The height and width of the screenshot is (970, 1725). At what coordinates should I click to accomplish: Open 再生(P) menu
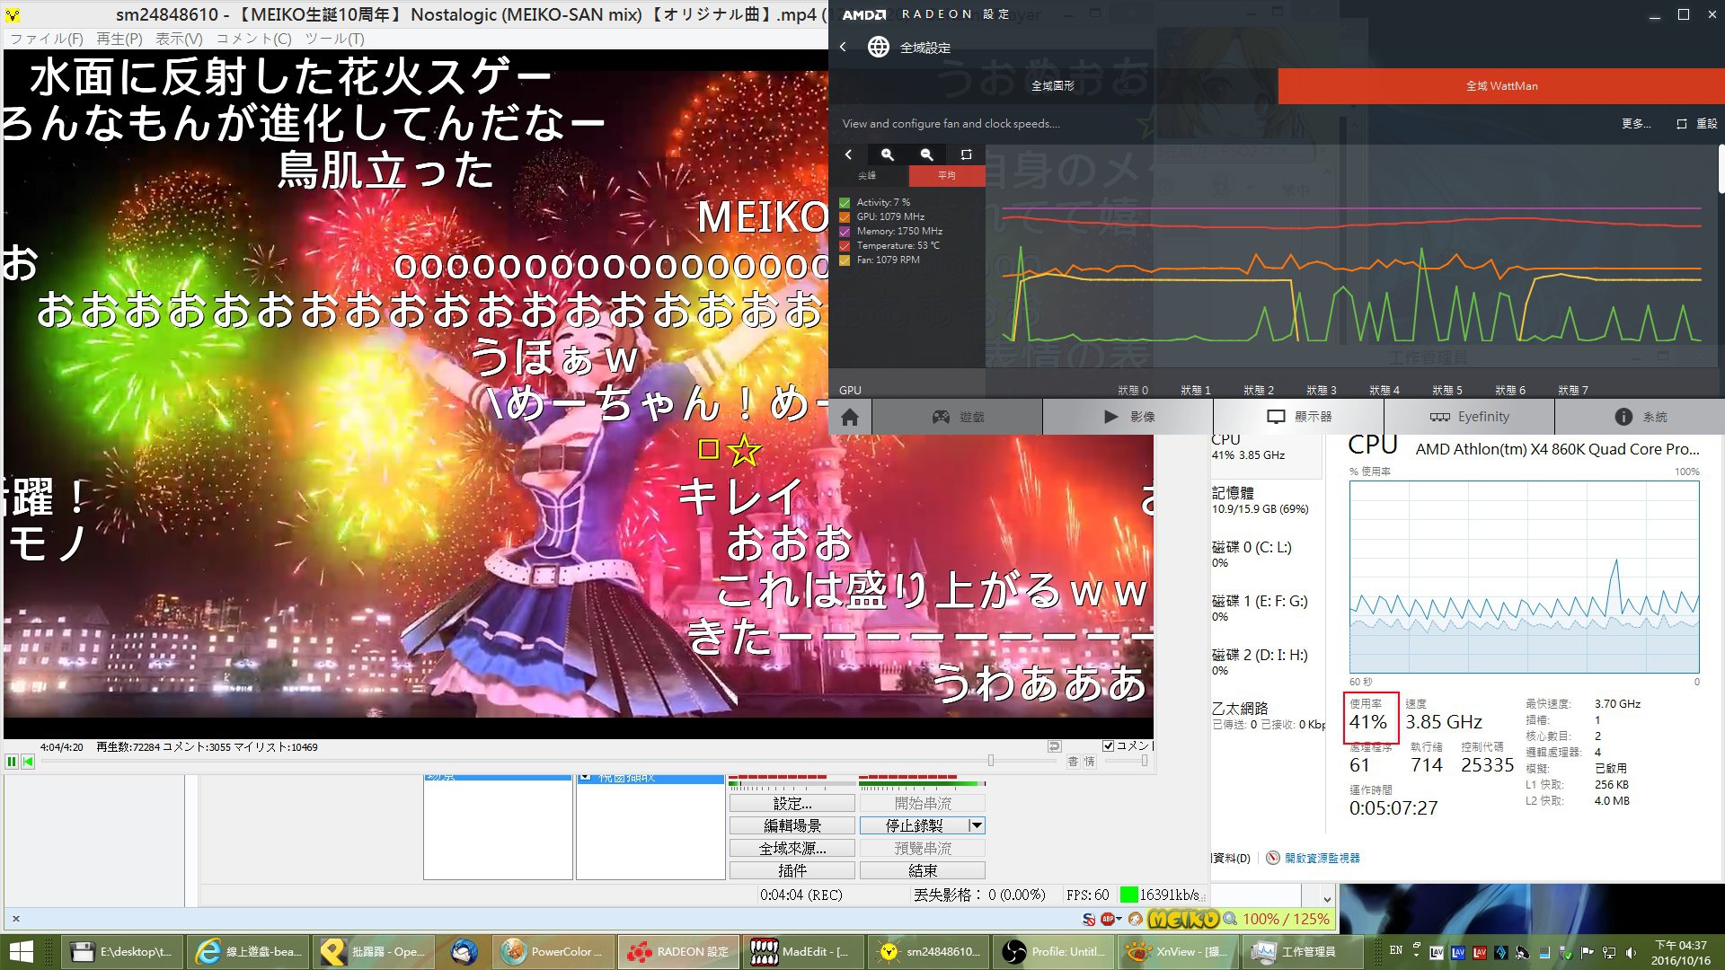click(119, 39)
